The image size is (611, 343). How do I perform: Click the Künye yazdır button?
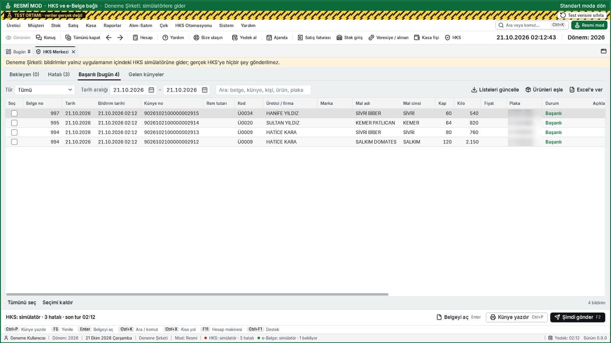[x=517, y=317]
